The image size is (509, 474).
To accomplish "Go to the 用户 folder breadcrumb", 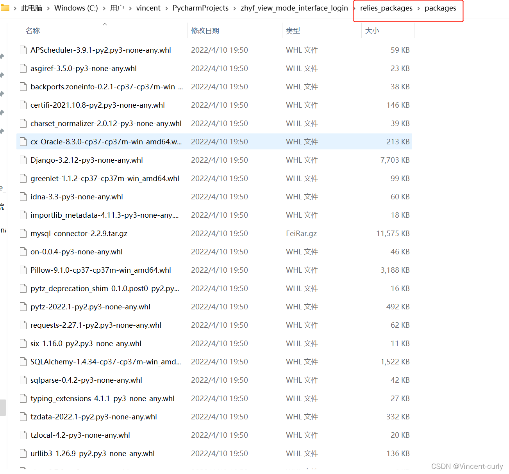I will [117, 8].
